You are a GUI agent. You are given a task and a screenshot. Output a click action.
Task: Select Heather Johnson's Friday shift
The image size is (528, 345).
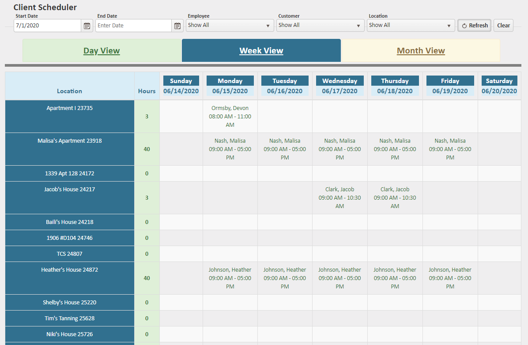[450, 278]
